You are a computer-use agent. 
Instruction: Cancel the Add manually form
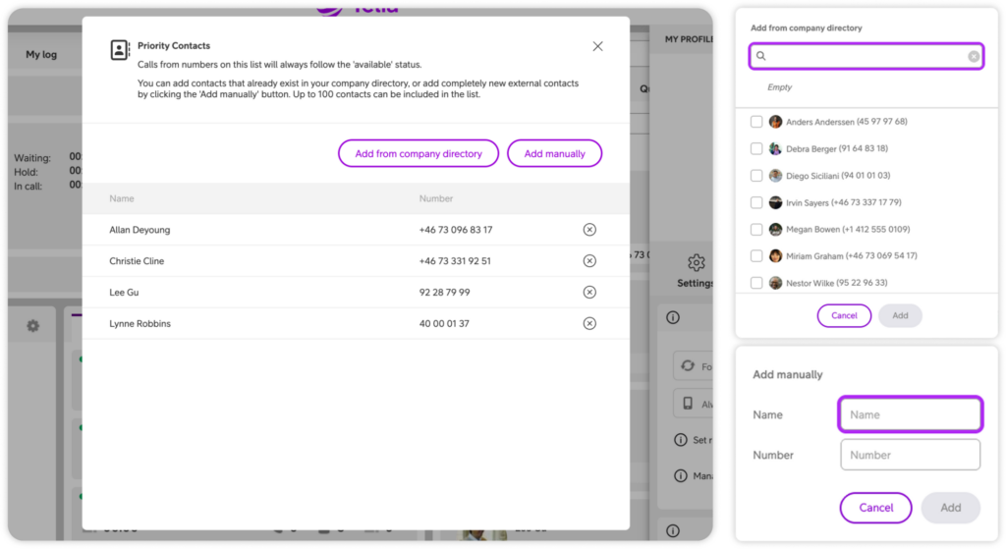pyautogui.click(x=875, y=508)
